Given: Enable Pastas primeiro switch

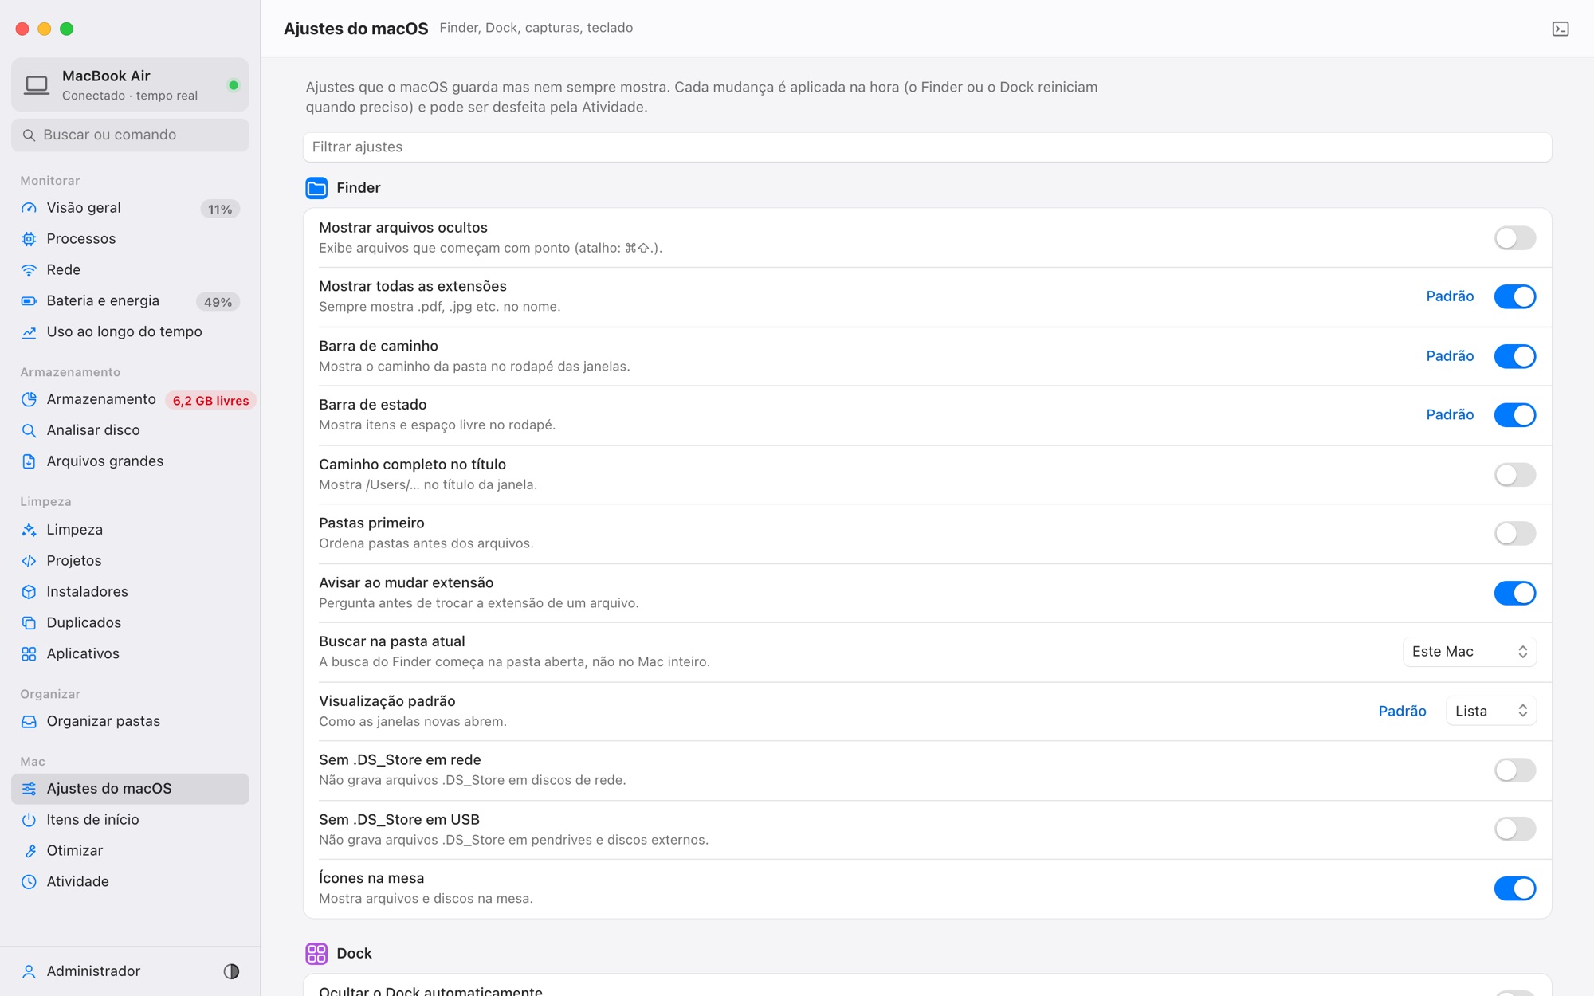Looking at the screenshot, I should (1514, 533).
